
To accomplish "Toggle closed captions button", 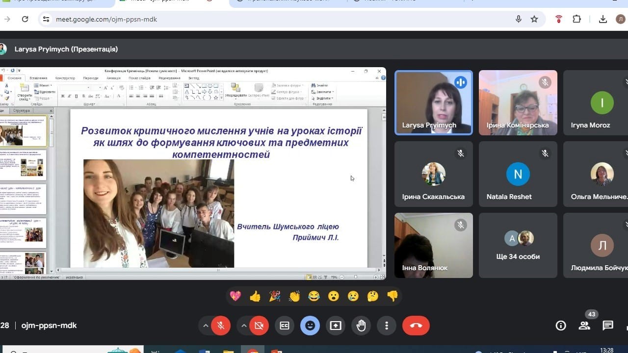I will pyautogui.click(x=285, y=326).
